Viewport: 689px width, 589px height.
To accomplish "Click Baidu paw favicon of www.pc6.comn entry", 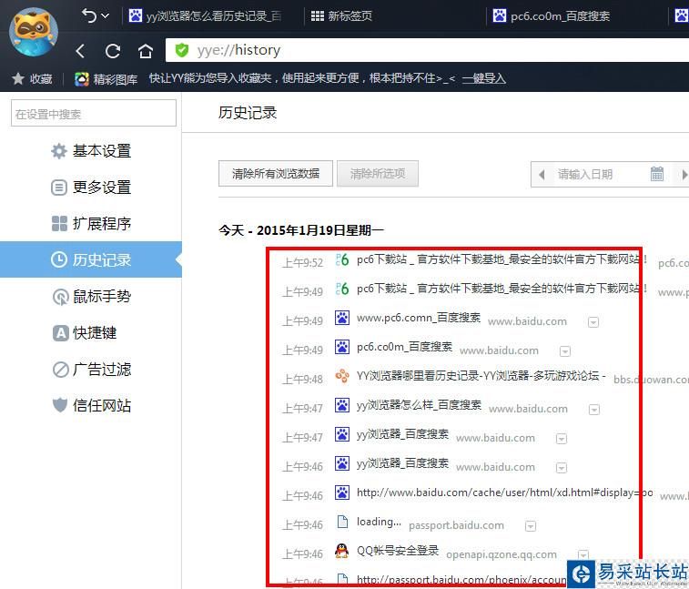I will pyautogui.click(x=342, y=318).
